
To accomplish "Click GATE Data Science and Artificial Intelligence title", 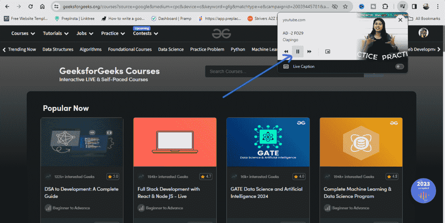I will [267, 193].
